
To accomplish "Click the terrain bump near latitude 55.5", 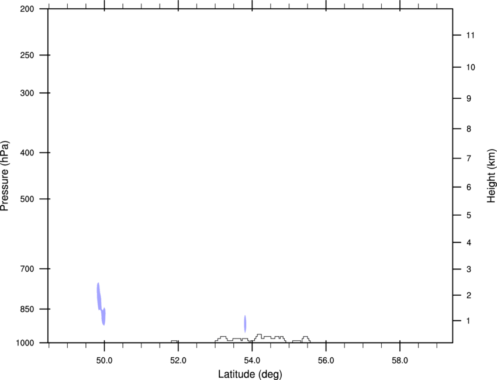I will click(306, 339).
